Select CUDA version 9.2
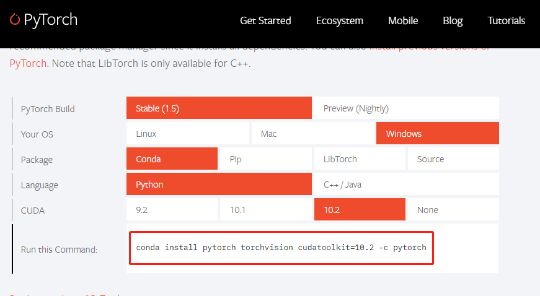This screenshot has width=540, height=296. point(172,210)
